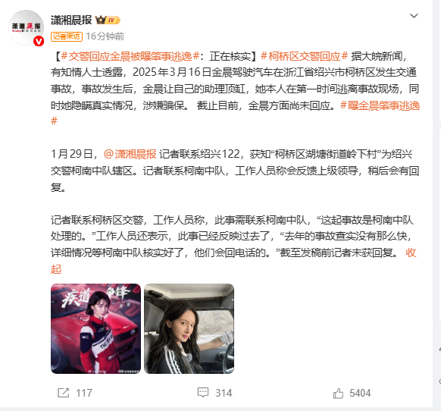Click the 5404 likes count

coord(360,393)
